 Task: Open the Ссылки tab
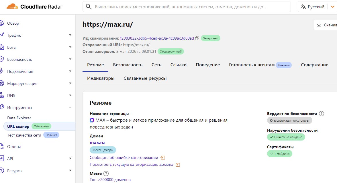click(x=178, y=65)
